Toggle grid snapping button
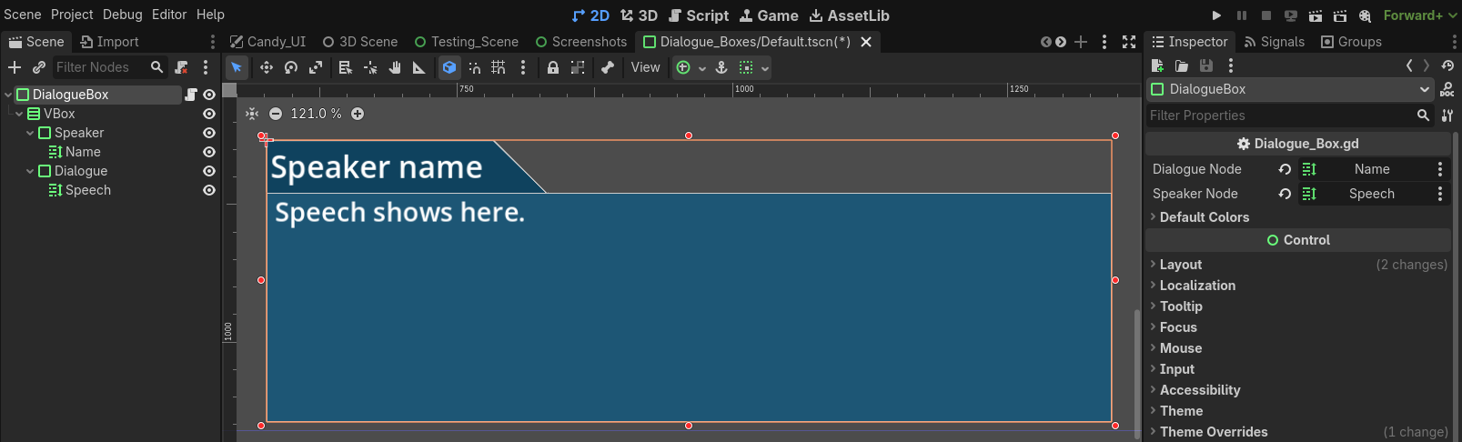1462x442 pixels. [499, 67]
